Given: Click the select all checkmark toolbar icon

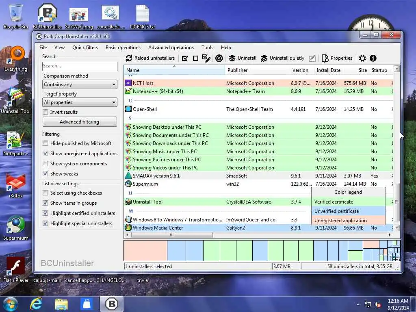Looking at the screenshot, I should pyautogui.click(x=185, y=58).
